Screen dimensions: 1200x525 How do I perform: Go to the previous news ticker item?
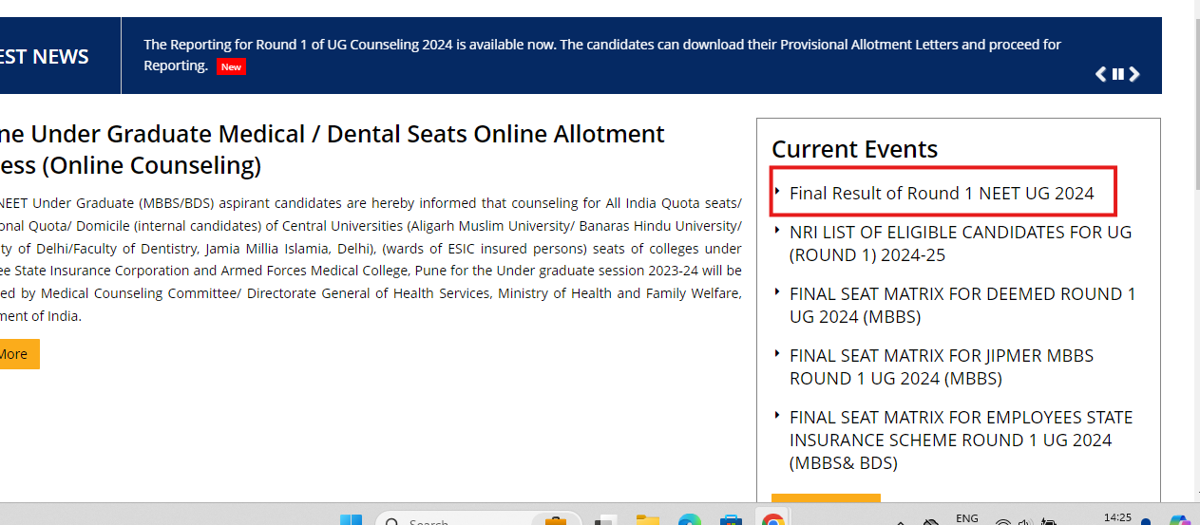[x=1101, y=74]
